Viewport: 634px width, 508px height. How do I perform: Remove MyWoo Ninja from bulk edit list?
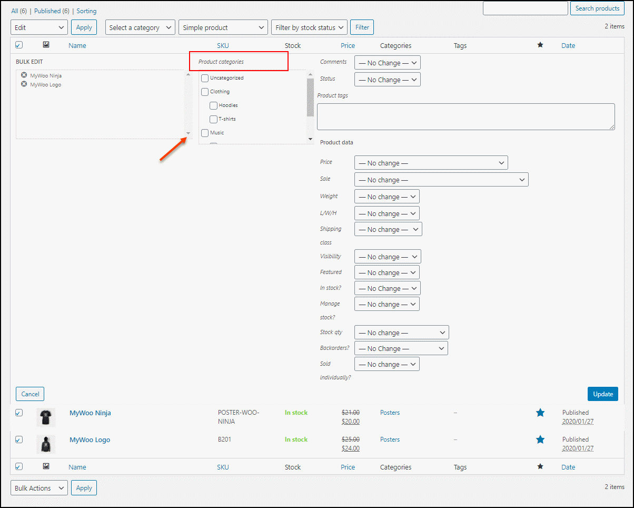tap(24, 75)
